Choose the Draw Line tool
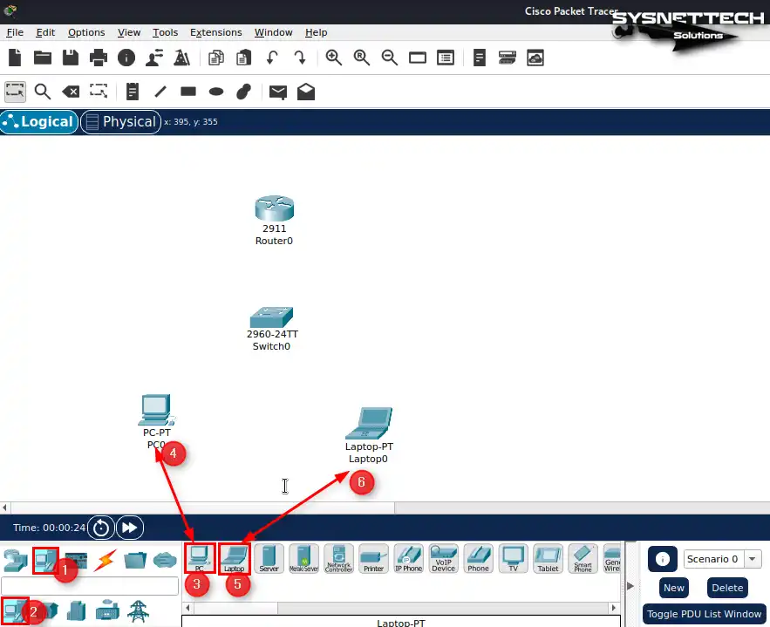770x627 pixels. [x=160, y=92]
